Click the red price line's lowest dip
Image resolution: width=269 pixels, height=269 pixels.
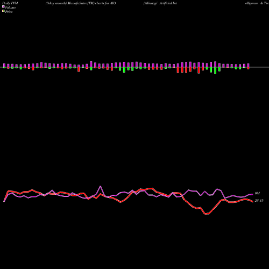(207, 214)
